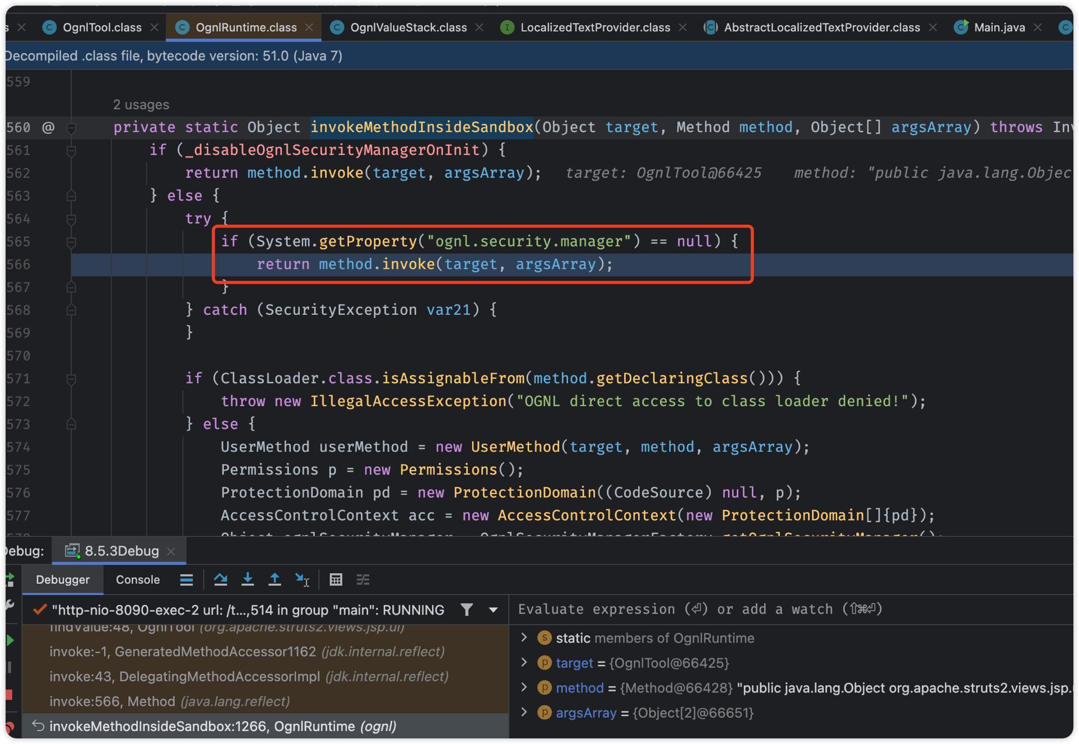The image size is (1079, 744).
Task: Click the Step Into arrow icon
Action: 247,579
